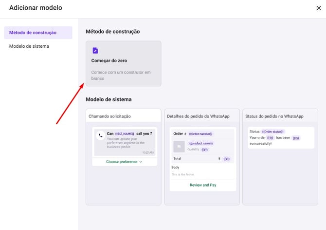This screenshot has height=230, width=326.
Task: Pick the Status do pedido no WhatsApp template
Action: click(x=281, y=116)
